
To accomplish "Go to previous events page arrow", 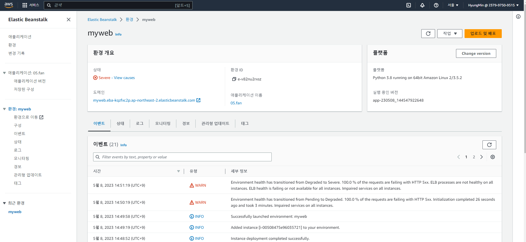I will point(458,157).
